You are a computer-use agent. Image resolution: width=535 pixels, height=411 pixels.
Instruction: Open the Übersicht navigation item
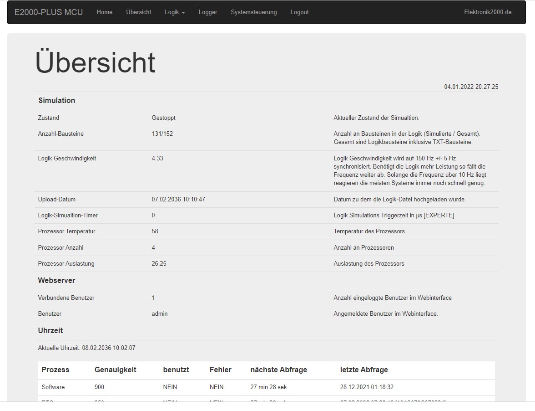(x=138, y=12)
